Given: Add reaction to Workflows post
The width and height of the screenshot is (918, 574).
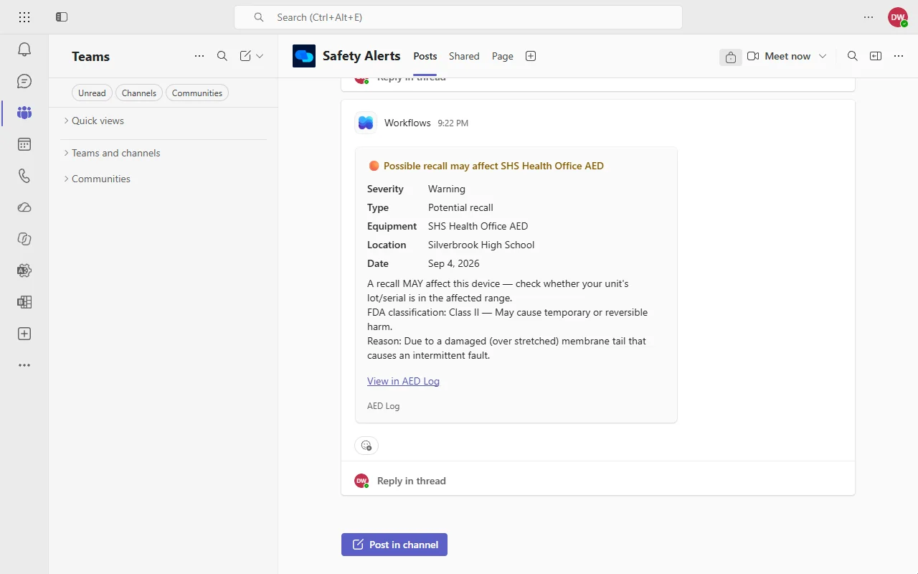Looking at the screenshot, I should pos(366,446).
